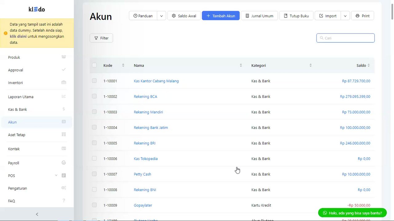The width and height of the screenshot is (394, 221).
Task: Open the dropdown arrow beside Panduan
Action: pyautogui.click(x=161, y=16)
